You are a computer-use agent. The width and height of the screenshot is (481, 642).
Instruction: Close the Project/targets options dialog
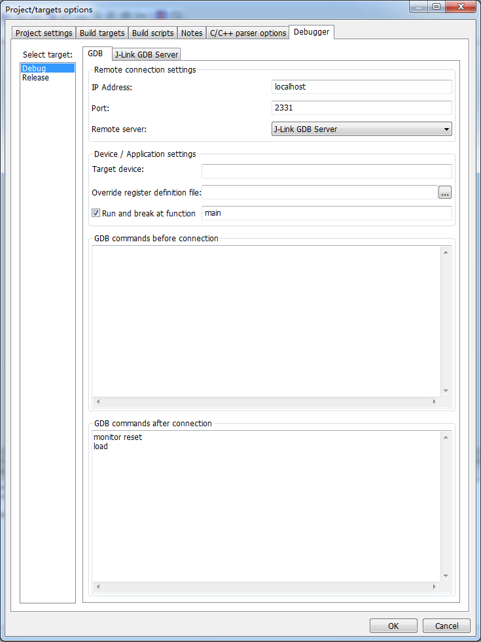click(x=461, y=7)
